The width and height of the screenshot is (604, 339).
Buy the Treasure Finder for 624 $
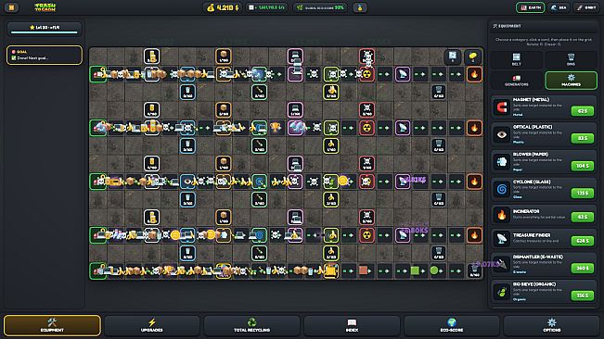point(582,241)
